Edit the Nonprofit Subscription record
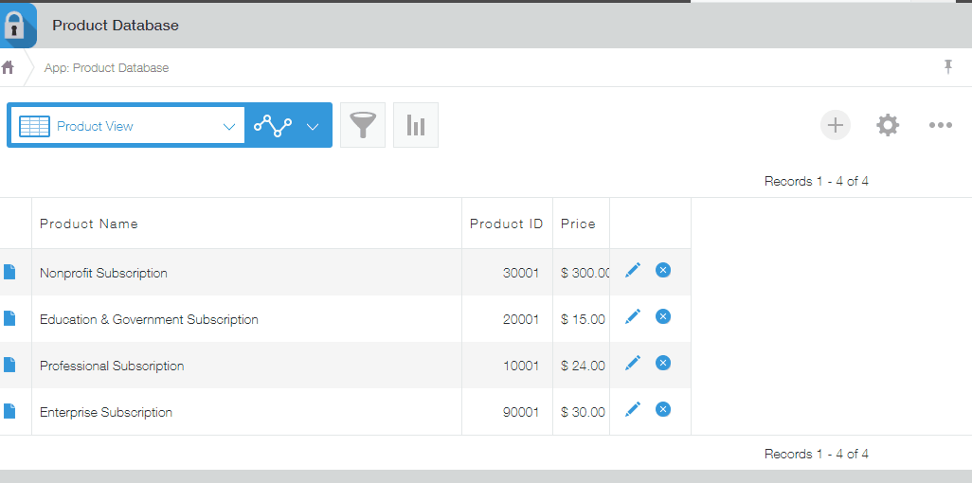The image size is (972, 483). point(633,271)
